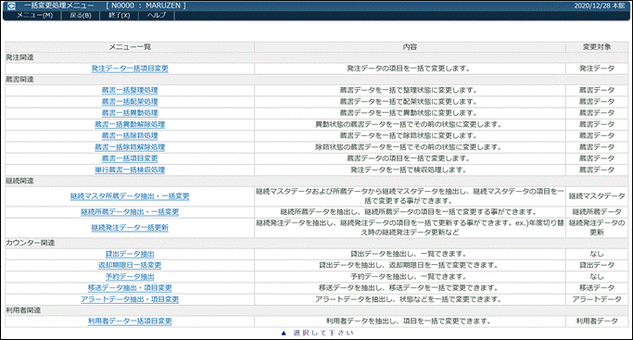Open 蔵書一括異動処理 link
The height and width of the screenshot is (340, 633).
pyautogui.click(x=130, y=113)
